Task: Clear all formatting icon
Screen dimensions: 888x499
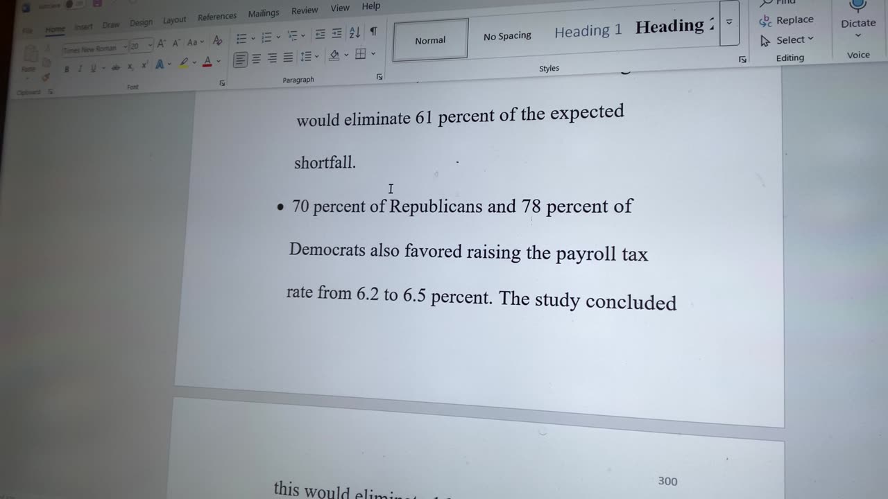Action: (217, 41)
